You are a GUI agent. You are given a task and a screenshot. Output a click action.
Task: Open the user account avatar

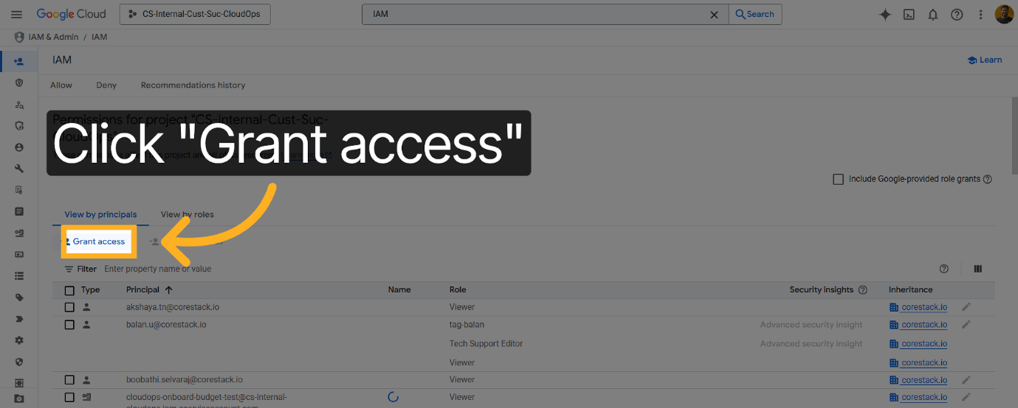1004,14
